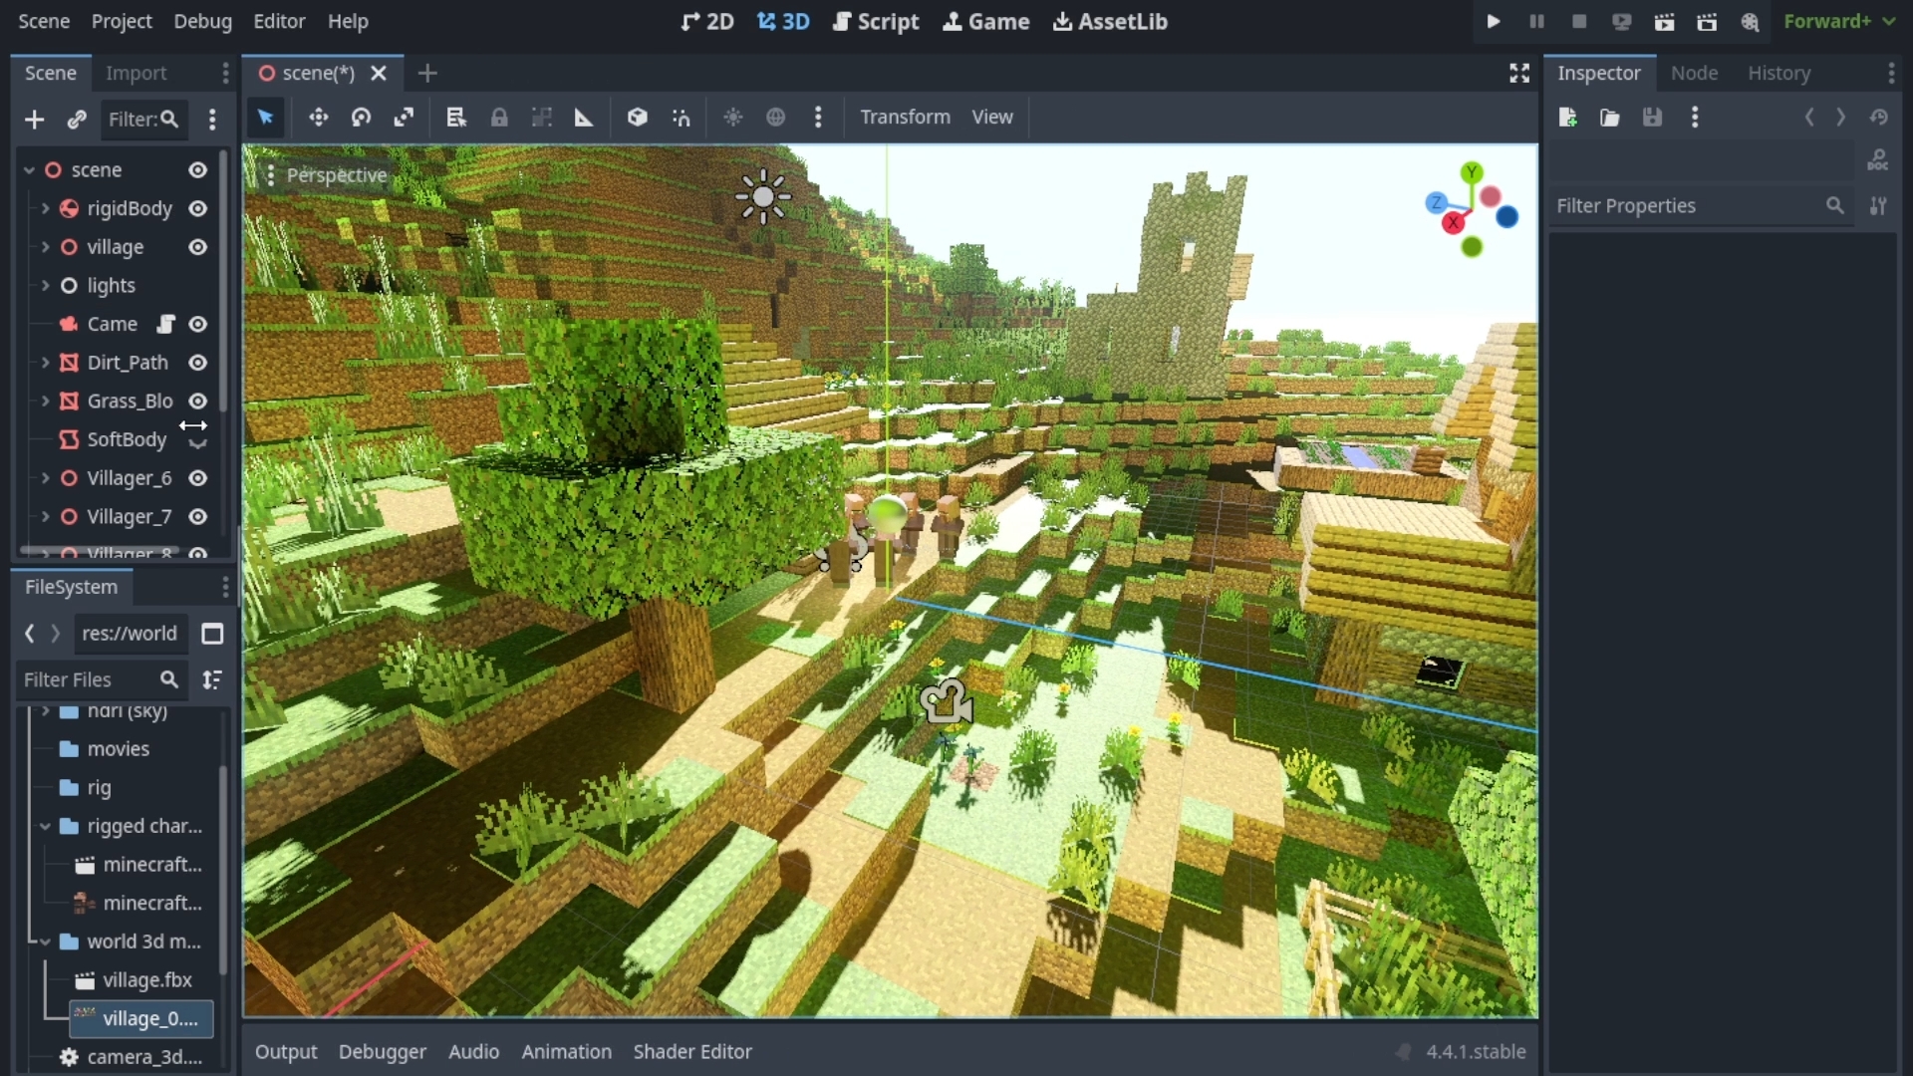This screenshot has height=1076, width=1913.
Task: Toggle distraction-free mode icon
Action: pos(1519,73)
